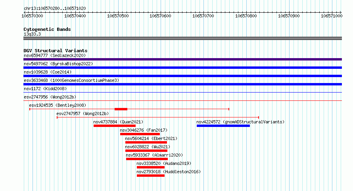Click the 13q33.3 band label

[32, 34]
